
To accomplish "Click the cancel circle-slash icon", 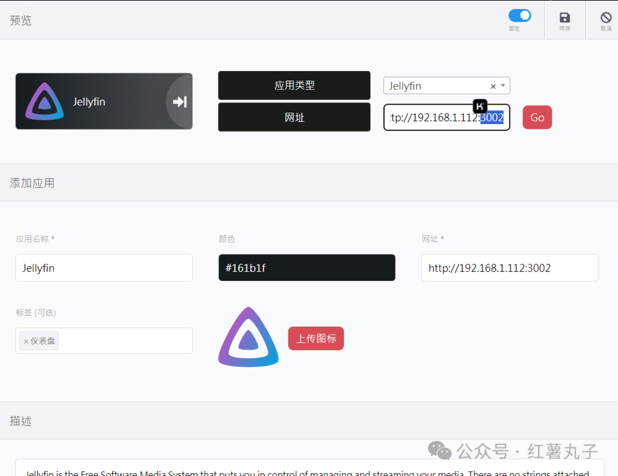I will point(606,18).
